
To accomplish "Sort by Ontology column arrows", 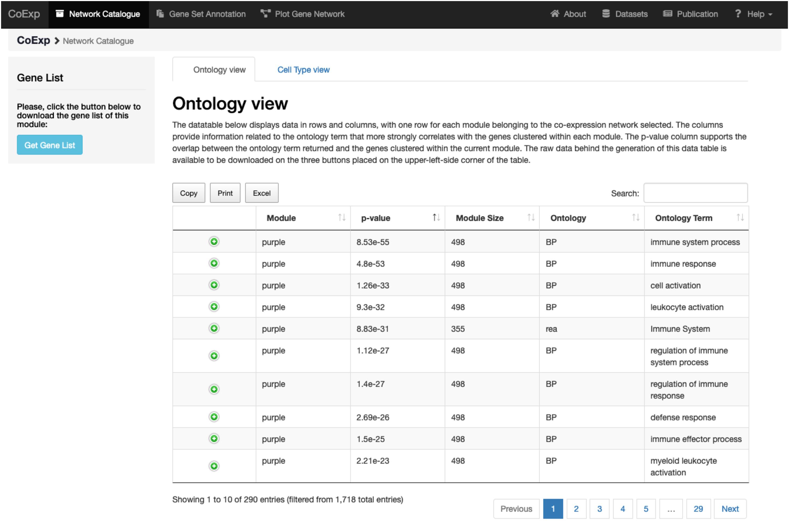I will pos(636,218).
